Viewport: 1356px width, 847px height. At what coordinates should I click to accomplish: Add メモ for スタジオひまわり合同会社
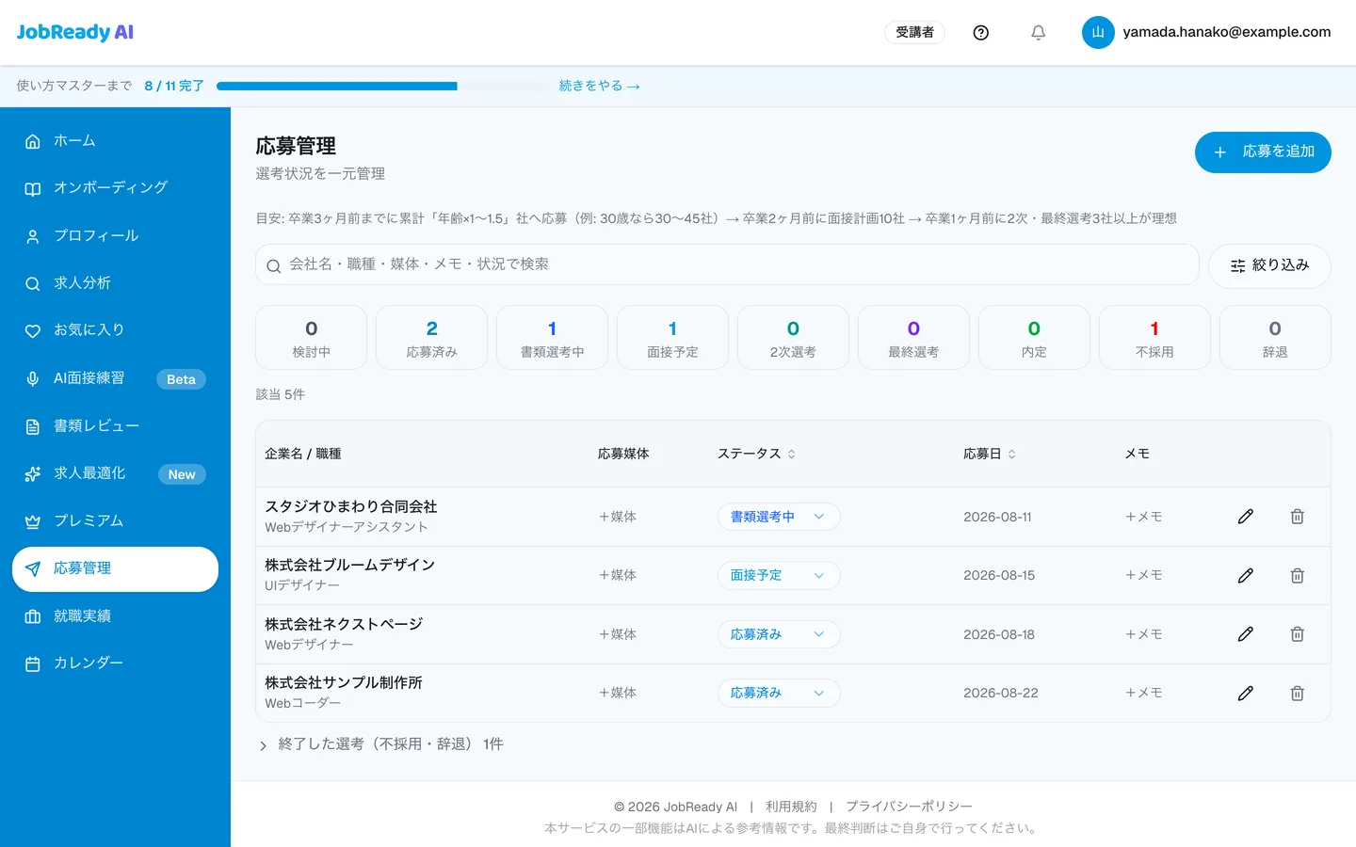coord(1143,517)
